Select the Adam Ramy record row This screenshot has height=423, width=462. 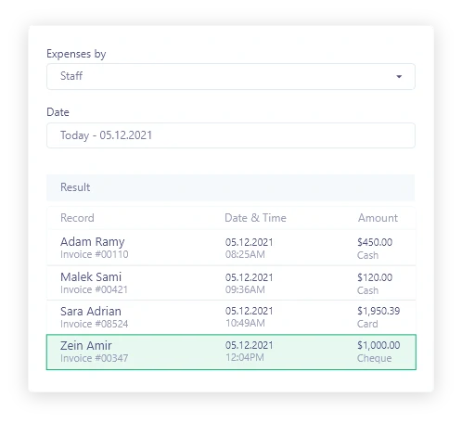[231, 248]
